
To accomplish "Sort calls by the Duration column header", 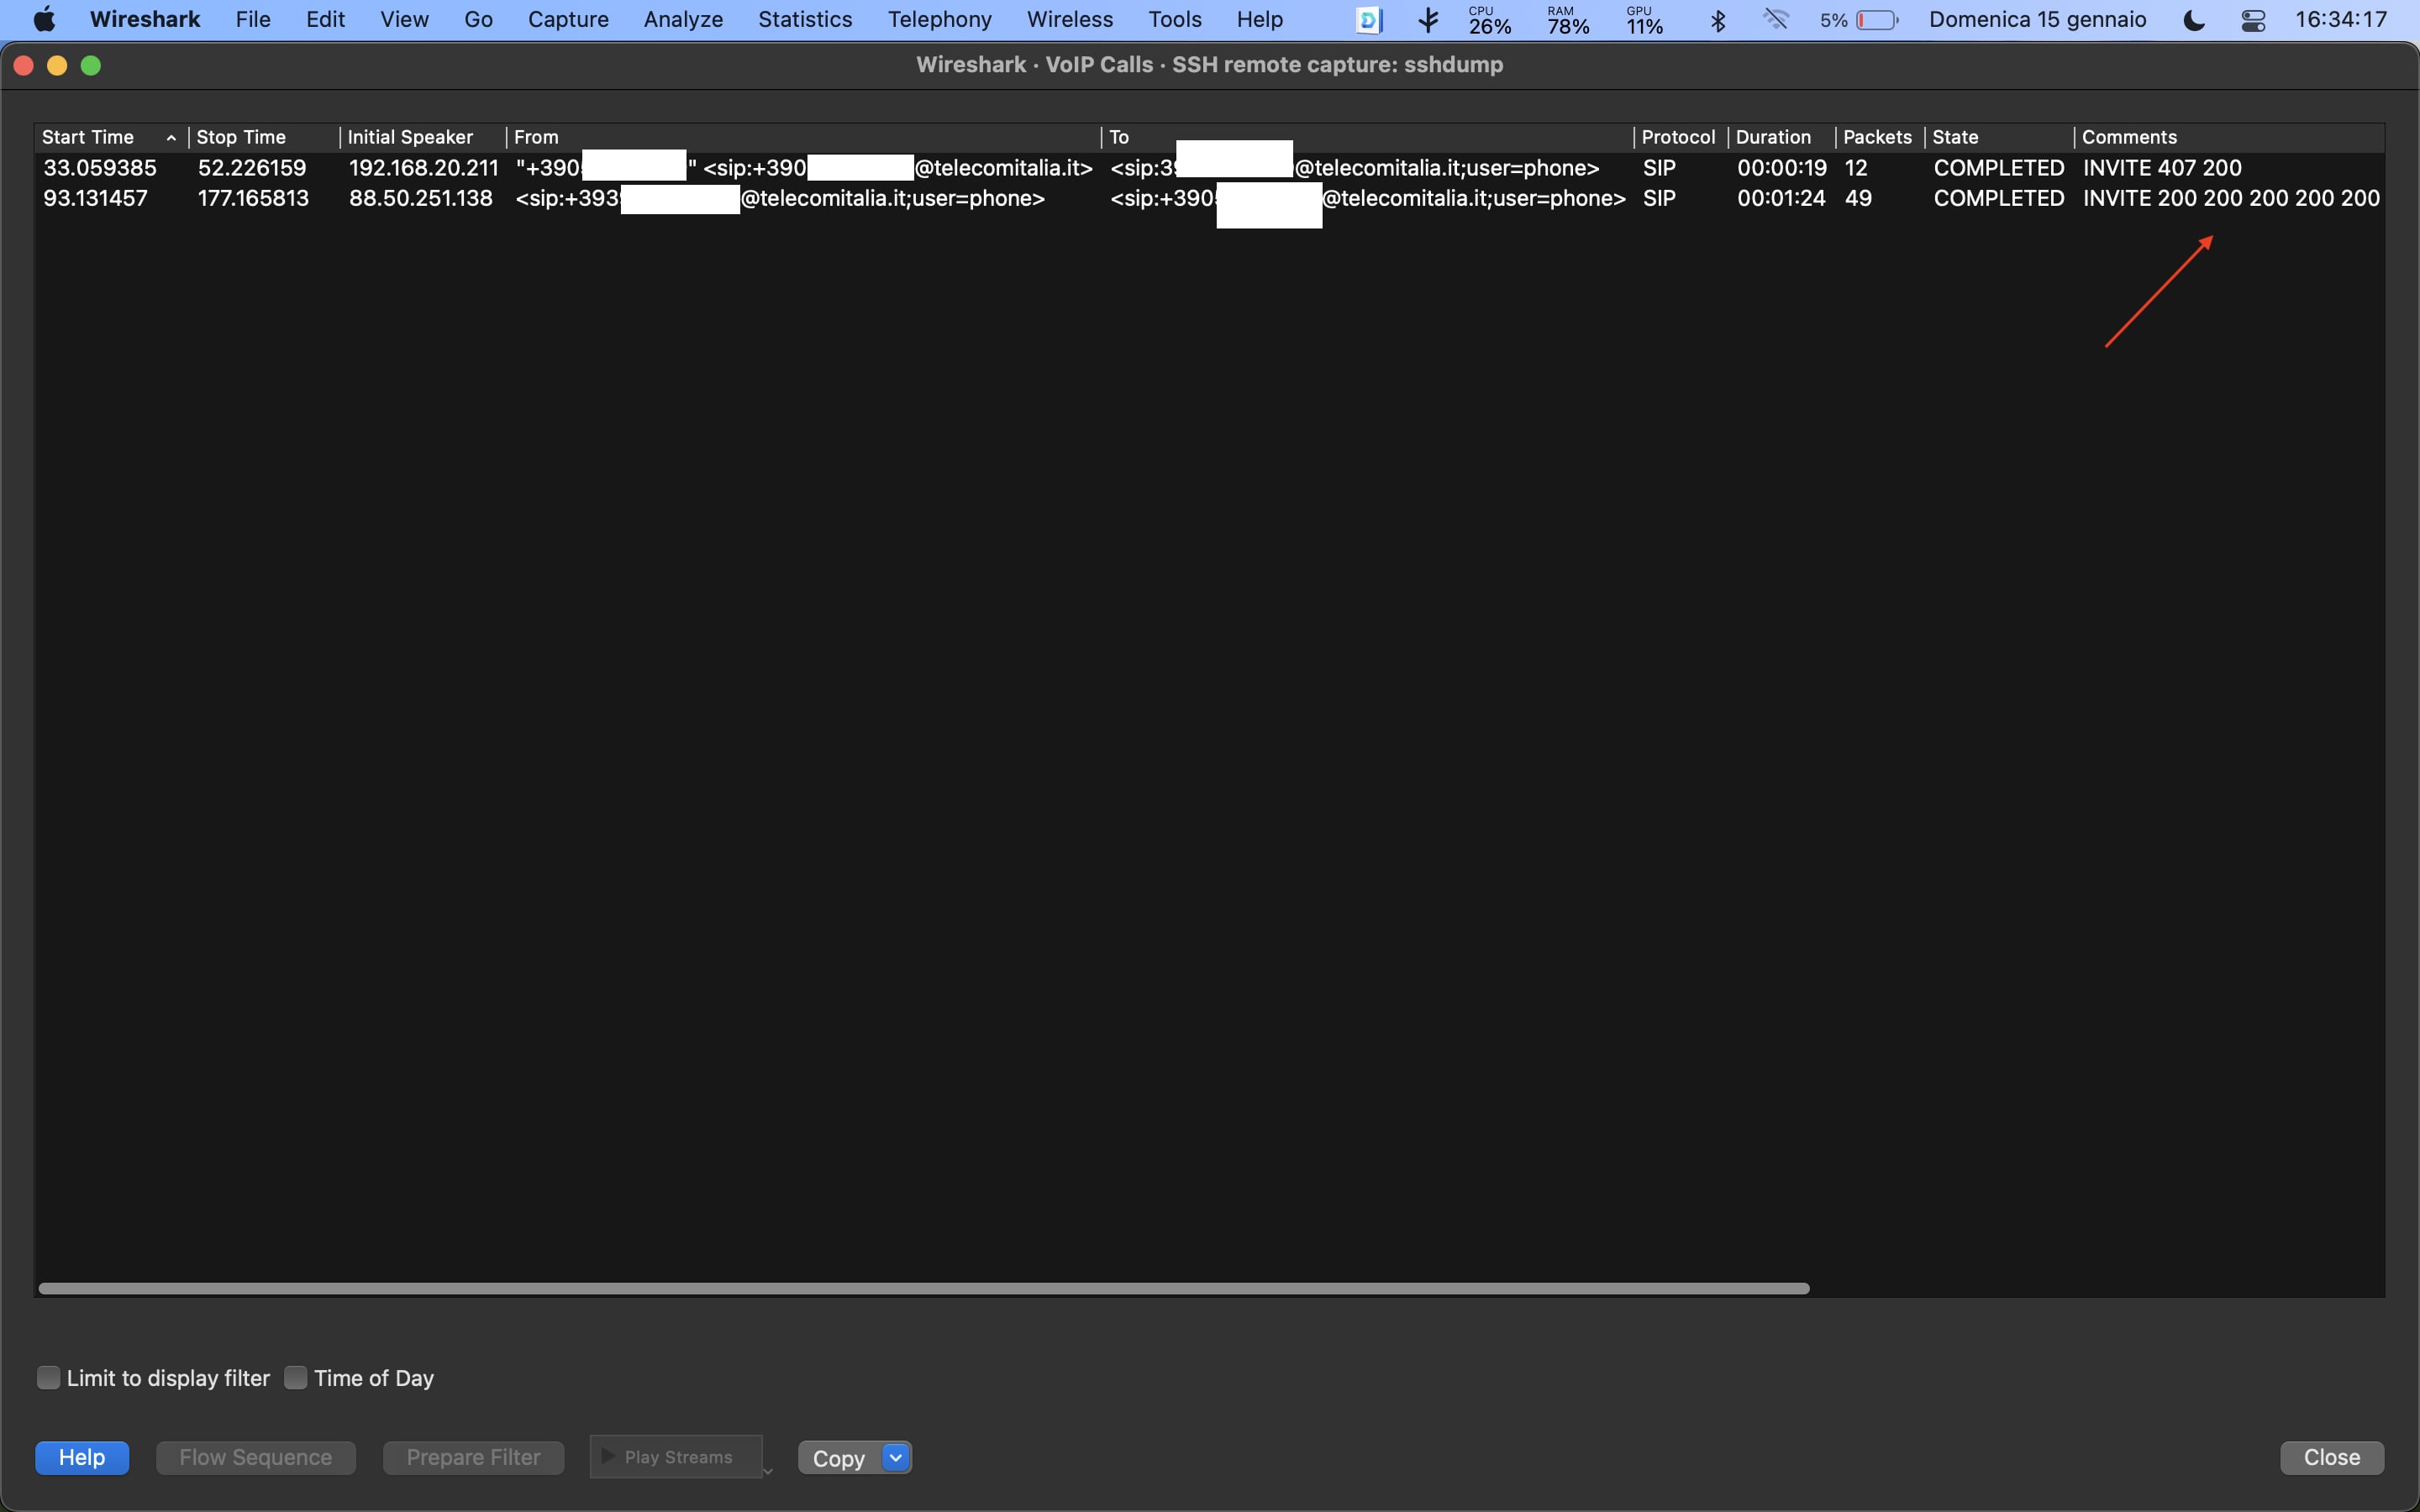I will pyautogui.click(x=1772, y=137).
